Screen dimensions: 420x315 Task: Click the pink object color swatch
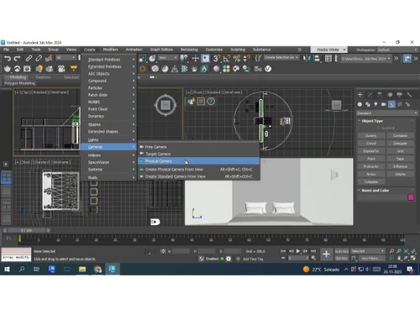(x=411, y=197)
